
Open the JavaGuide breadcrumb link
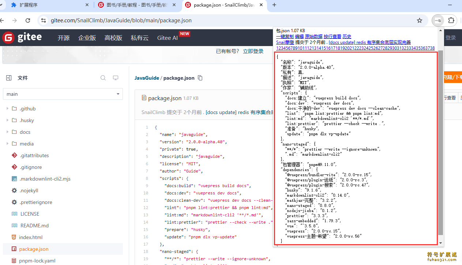(x=147, y=78)
